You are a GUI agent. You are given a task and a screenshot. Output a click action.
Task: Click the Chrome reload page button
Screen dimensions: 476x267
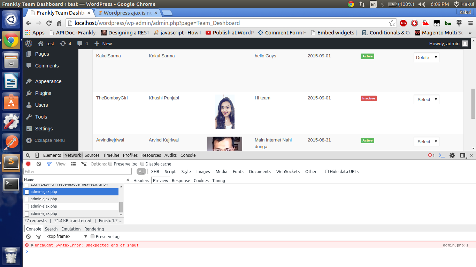coord(49,23)
